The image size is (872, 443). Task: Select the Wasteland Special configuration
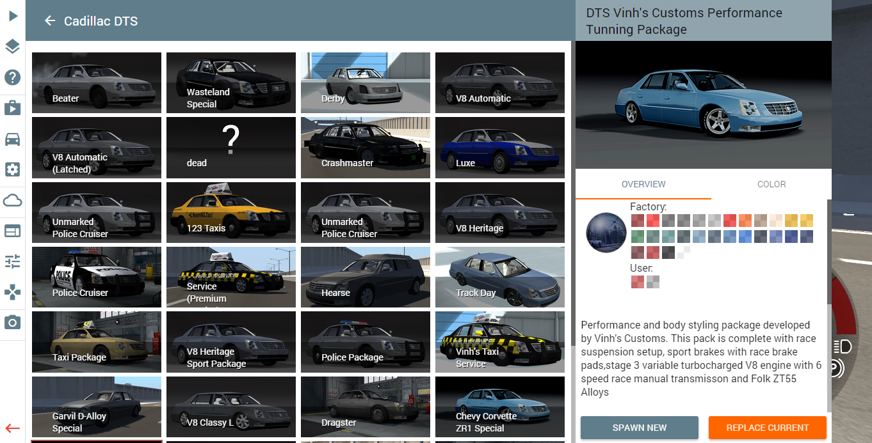[231, 83]
